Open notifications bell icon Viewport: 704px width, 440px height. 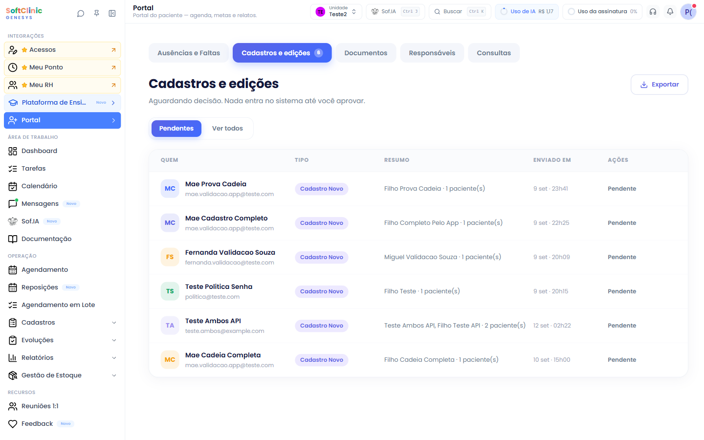pyautogui.click(x=670, y=12)
